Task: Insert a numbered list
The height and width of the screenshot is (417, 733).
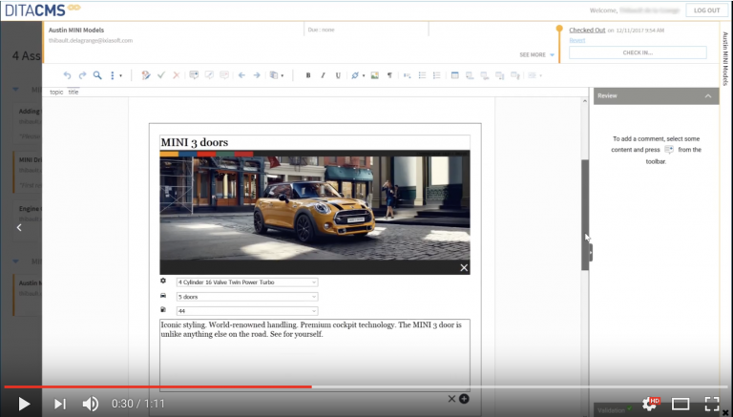Action: 436,75
